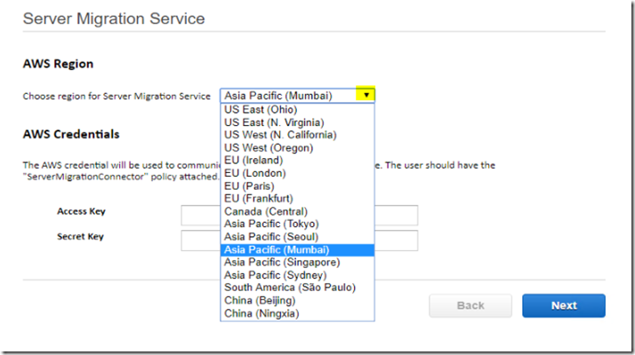The image size is (635, 355).
Task: Choose US East (N. Virginia) option
Action: coord(297,122)
